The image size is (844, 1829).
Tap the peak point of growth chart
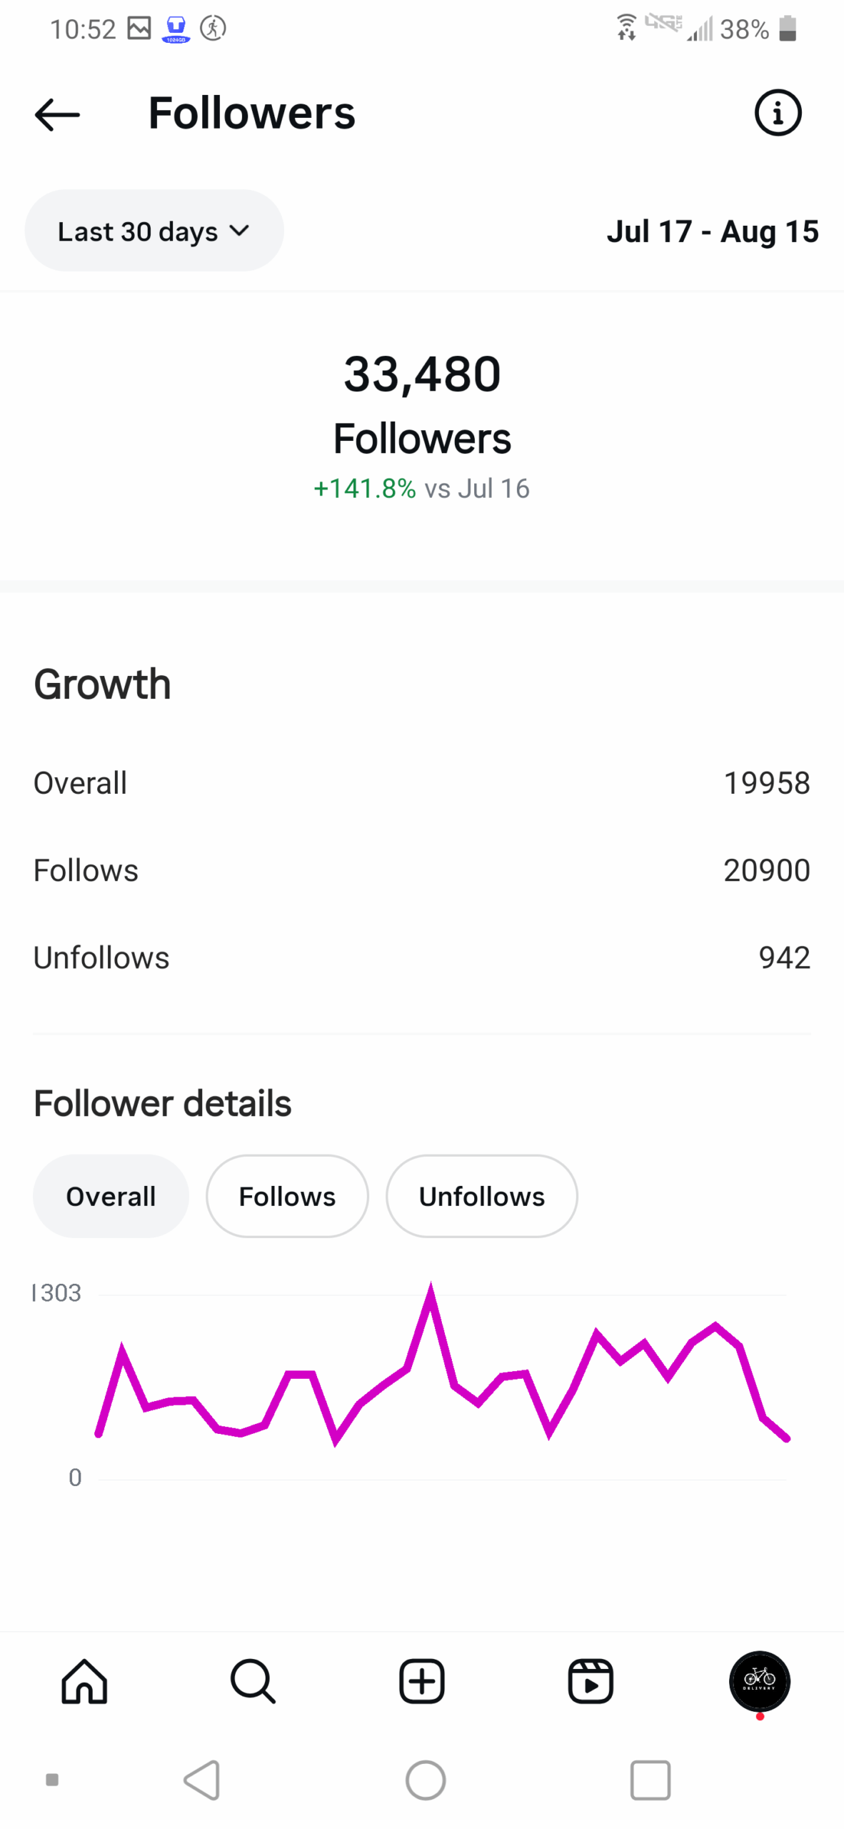click(431, 1290)
